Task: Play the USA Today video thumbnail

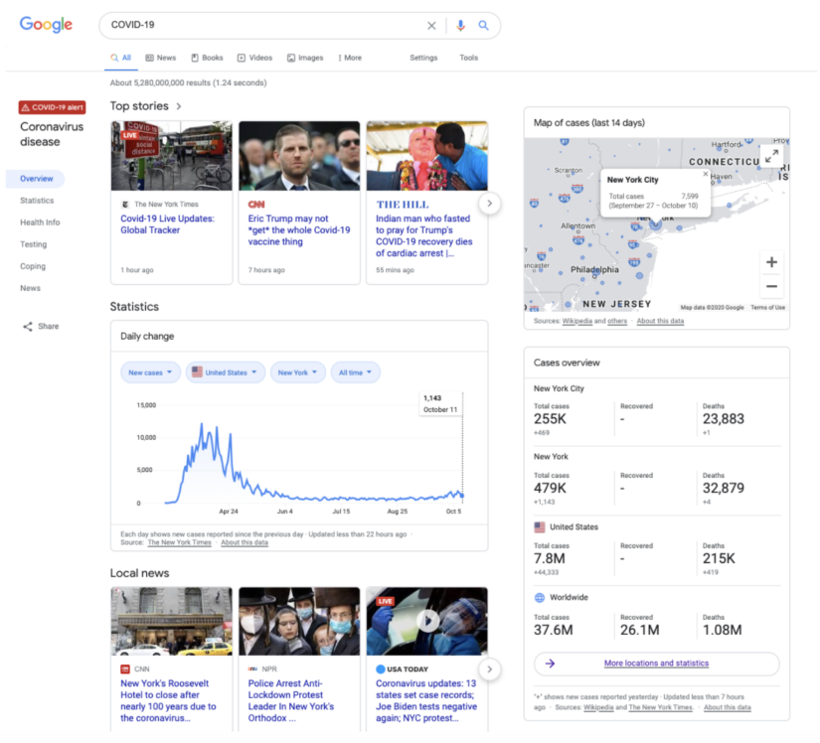Action: [426, 621]
